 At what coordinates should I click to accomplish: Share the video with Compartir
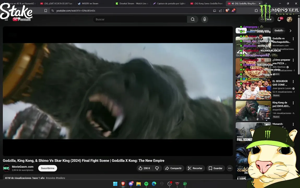(x=174, y=168)
